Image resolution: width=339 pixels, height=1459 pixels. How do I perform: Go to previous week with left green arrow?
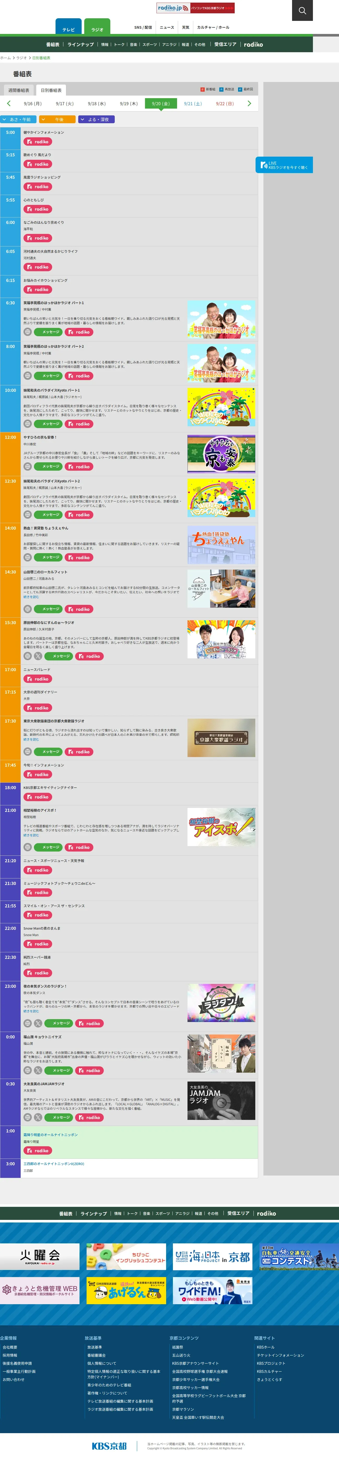(9, 104)
